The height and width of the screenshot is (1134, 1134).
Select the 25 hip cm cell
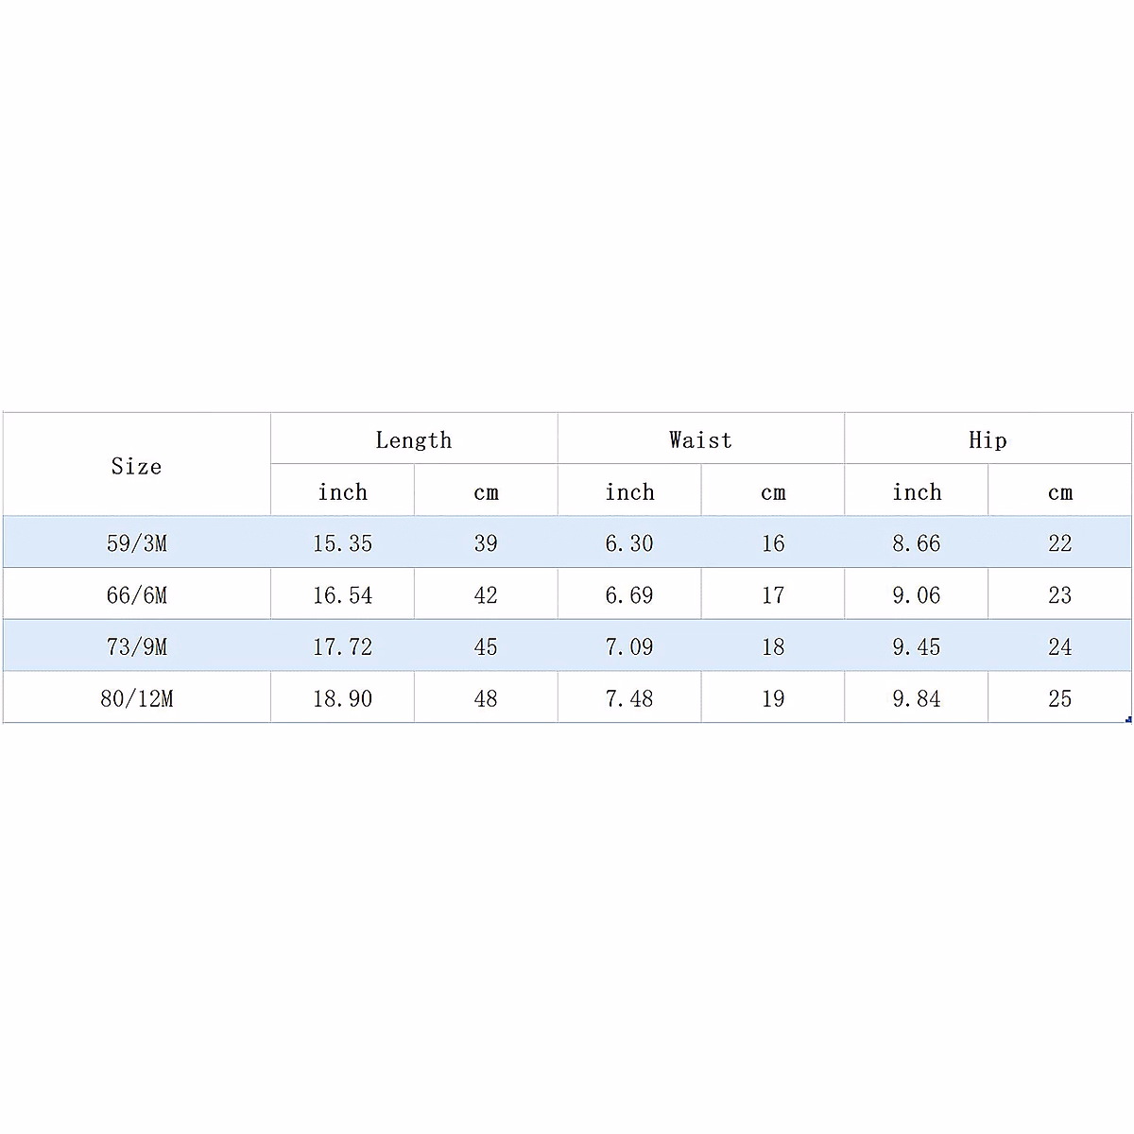tap(1060, 698)
